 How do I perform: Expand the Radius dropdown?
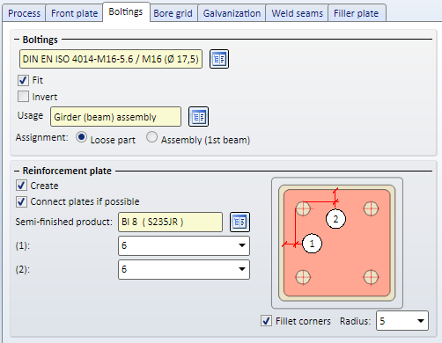pos(402,321)
